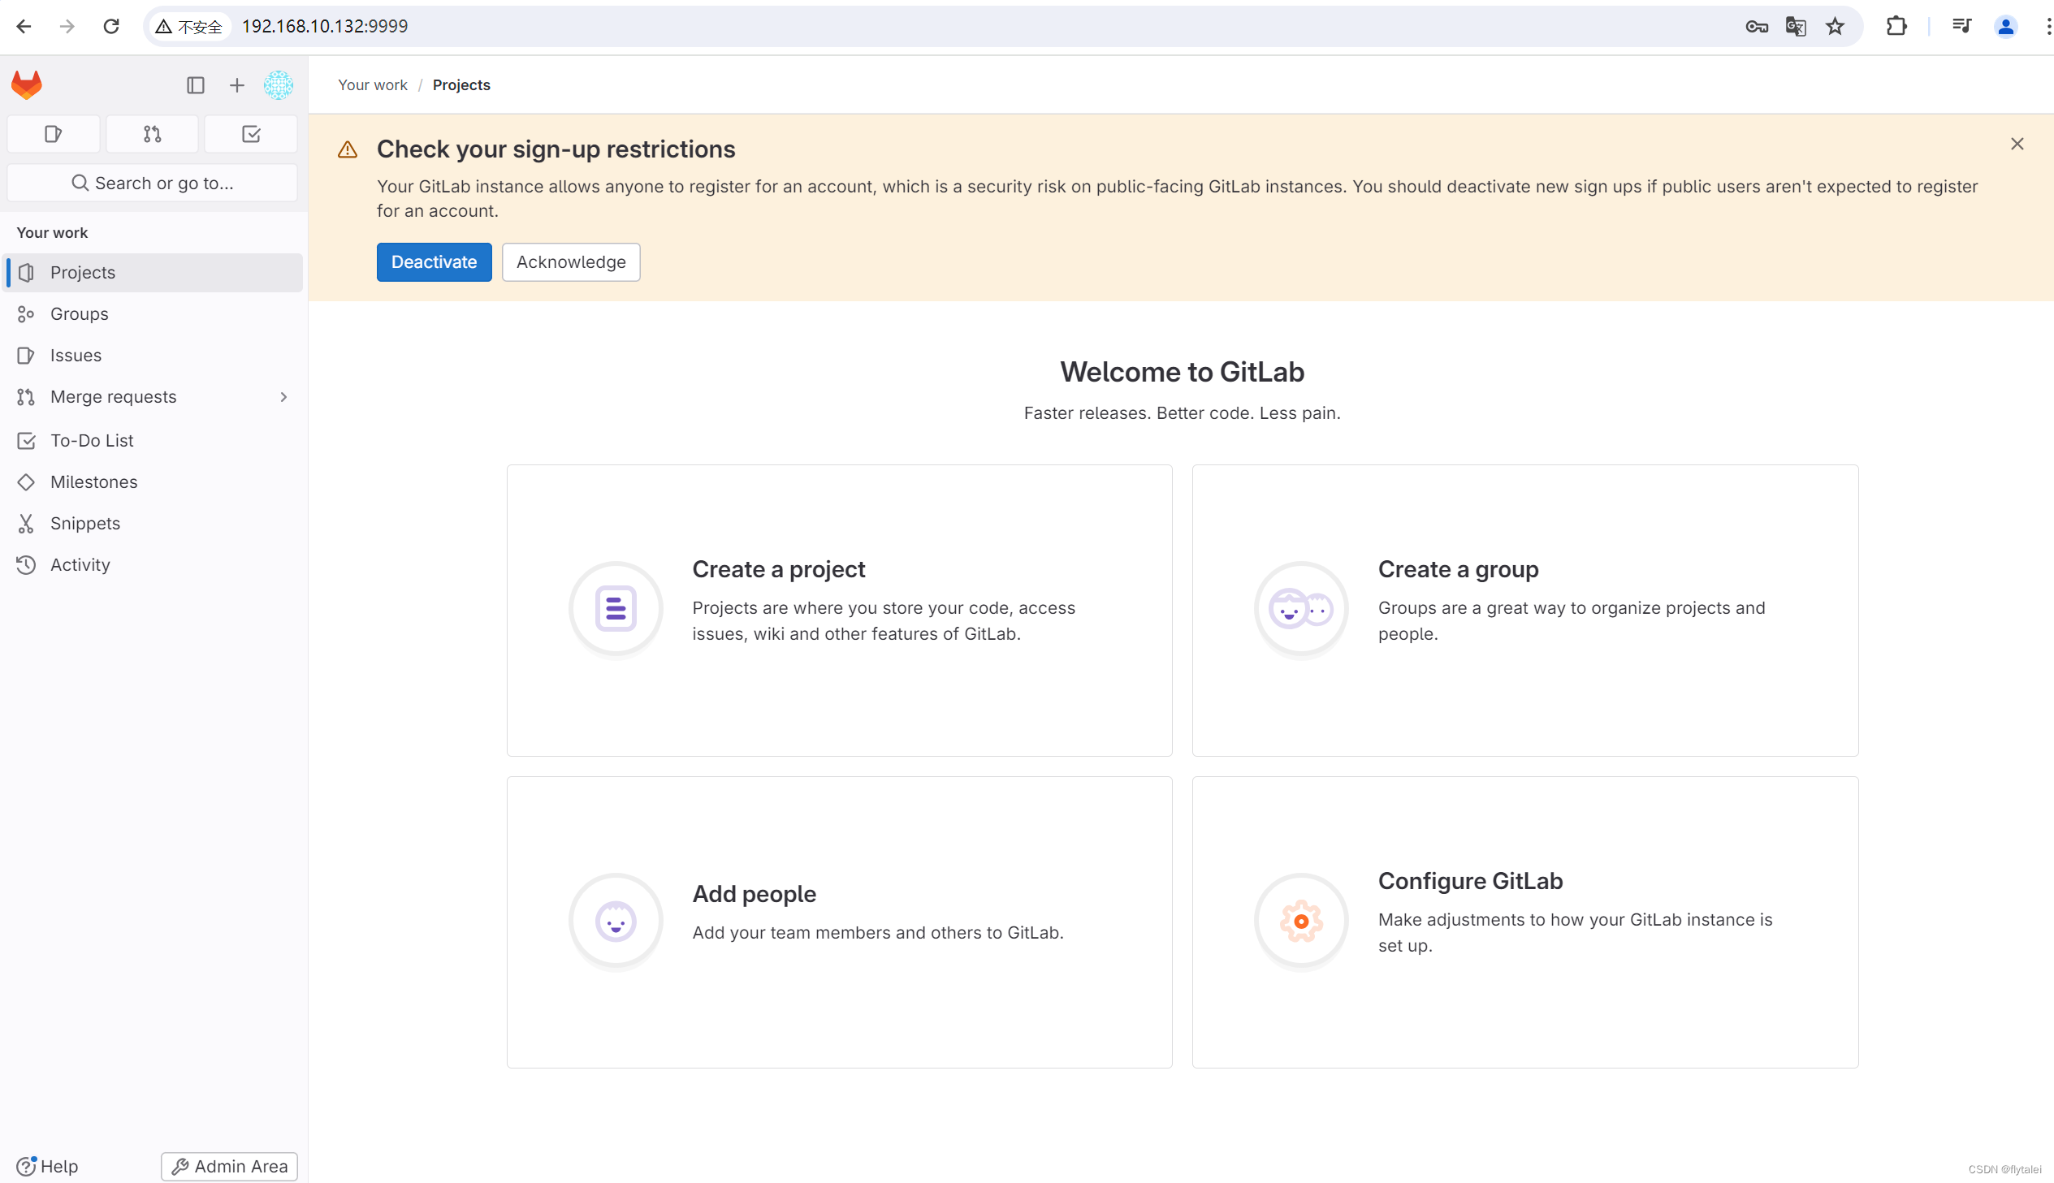
Task: Click 'Check your sign-up restrictions' title
Action: click(x=556, y=149)
